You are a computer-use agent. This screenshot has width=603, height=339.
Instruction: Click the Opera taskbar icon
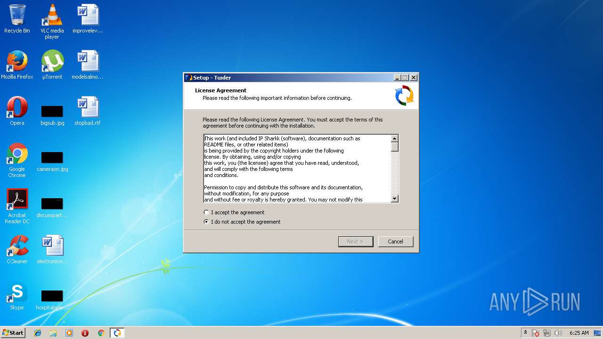tap(85, 333)
